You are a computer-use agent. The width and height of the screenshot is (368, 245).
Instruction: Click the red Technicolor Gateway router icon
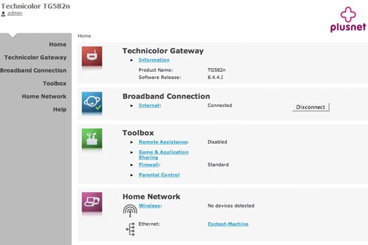[92, 56]
